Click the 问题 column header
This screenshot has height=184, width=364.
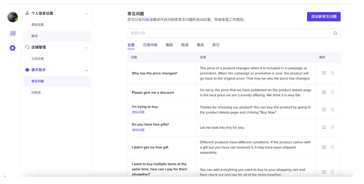[134, 57]
